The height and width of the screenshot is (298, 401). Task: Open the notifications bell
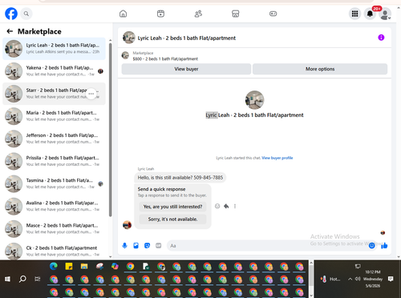click(x=370, y=14)
